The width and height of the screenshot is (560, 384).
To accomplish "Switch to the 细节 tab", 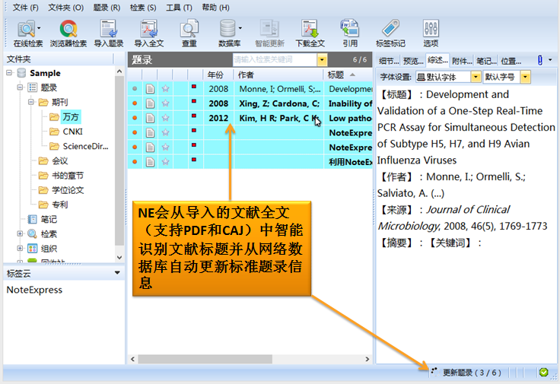I will coord(389,61).
